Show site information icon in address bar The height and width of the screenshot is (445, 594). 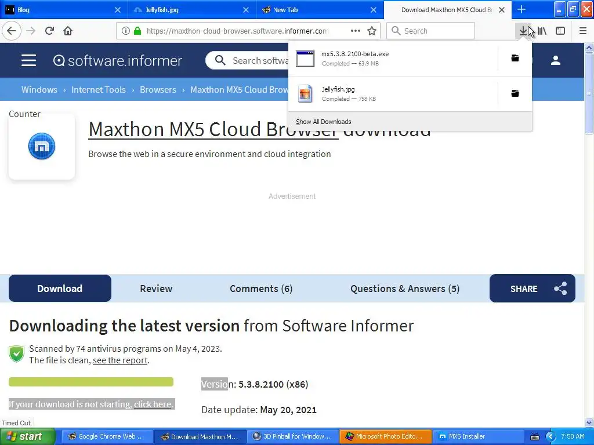click(x=125, y=31)
